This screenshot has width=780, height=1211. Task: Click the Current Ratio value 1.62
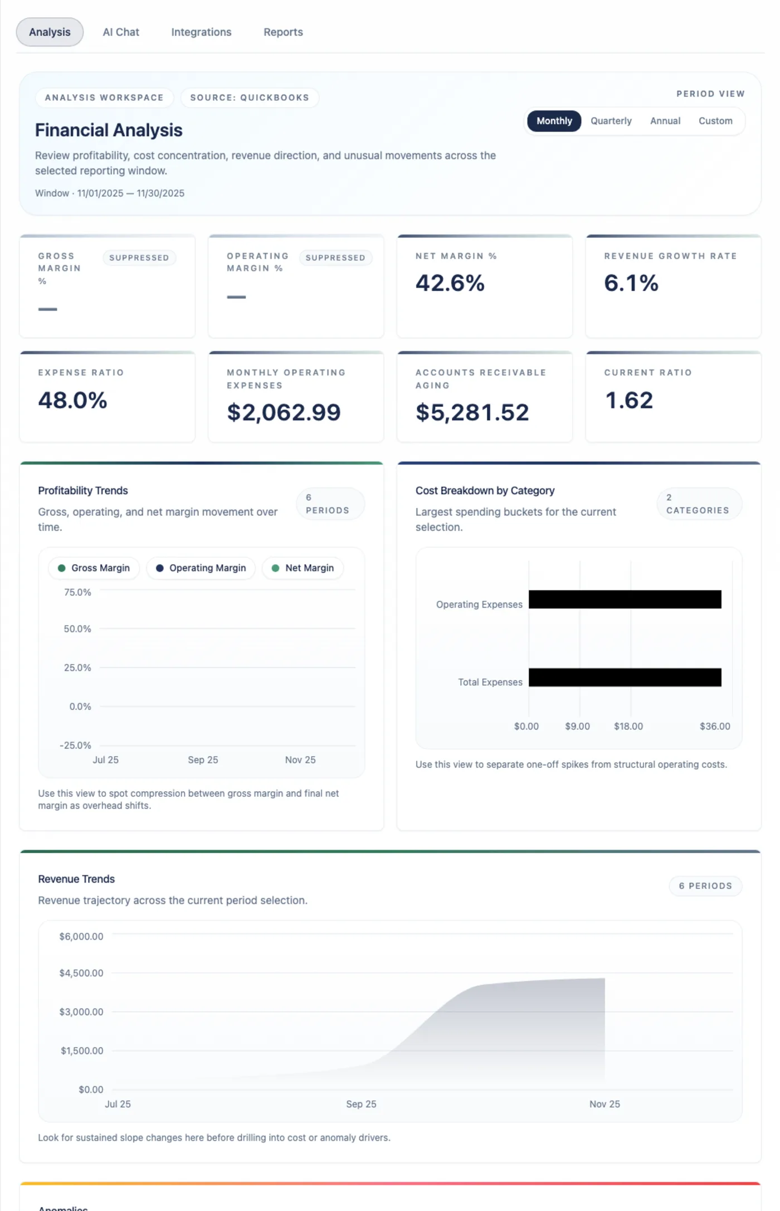pyautogui.click(x=629, y=400)
